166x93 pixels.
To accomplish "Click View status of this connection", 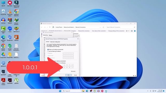I will (99, 31).
